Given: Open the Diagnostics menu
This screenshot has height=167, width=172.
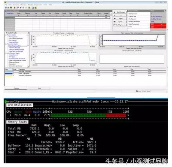Looking at the screenshot, I should pos(38,5).
